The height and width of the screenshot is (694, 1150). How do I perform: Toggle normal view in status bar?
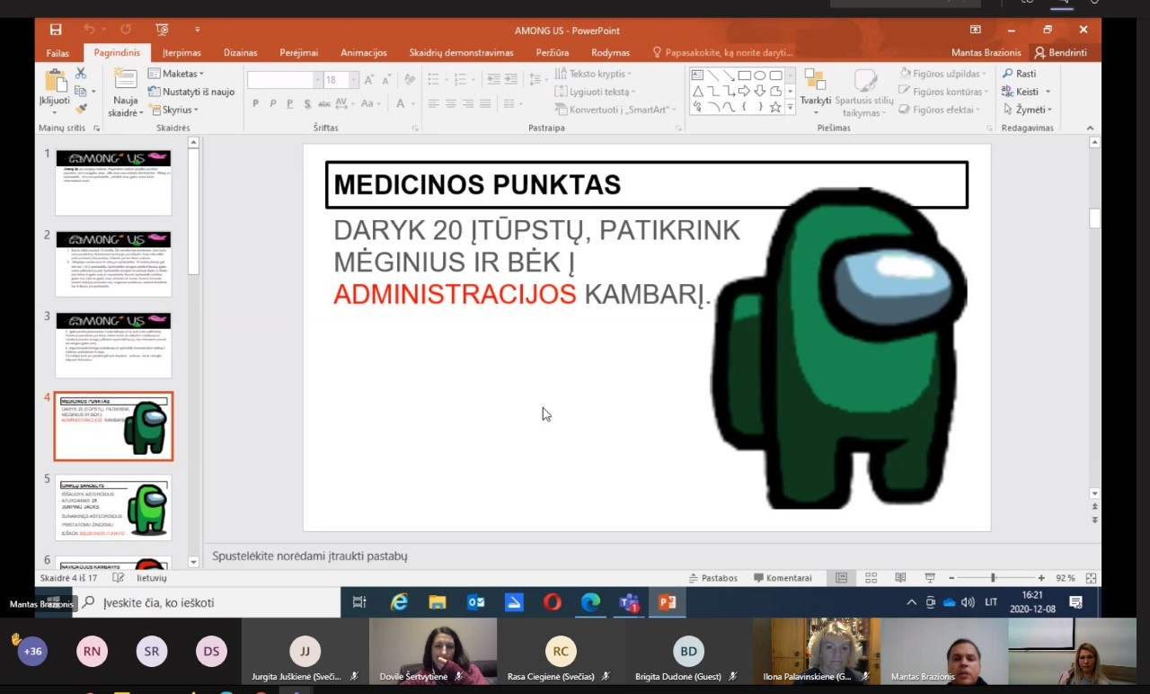pyautogui.click(x=841, y=578)
